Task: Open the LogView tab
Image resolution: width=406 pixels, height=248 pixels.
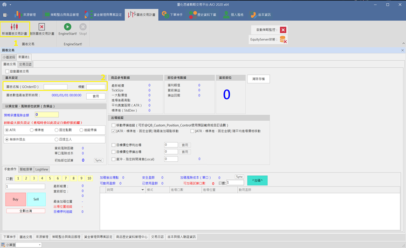Action: coord(41,169)
